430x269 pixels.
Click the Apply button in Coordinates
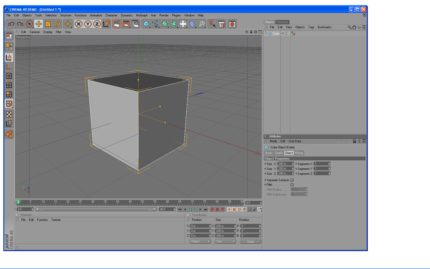(x=250, y=242)
